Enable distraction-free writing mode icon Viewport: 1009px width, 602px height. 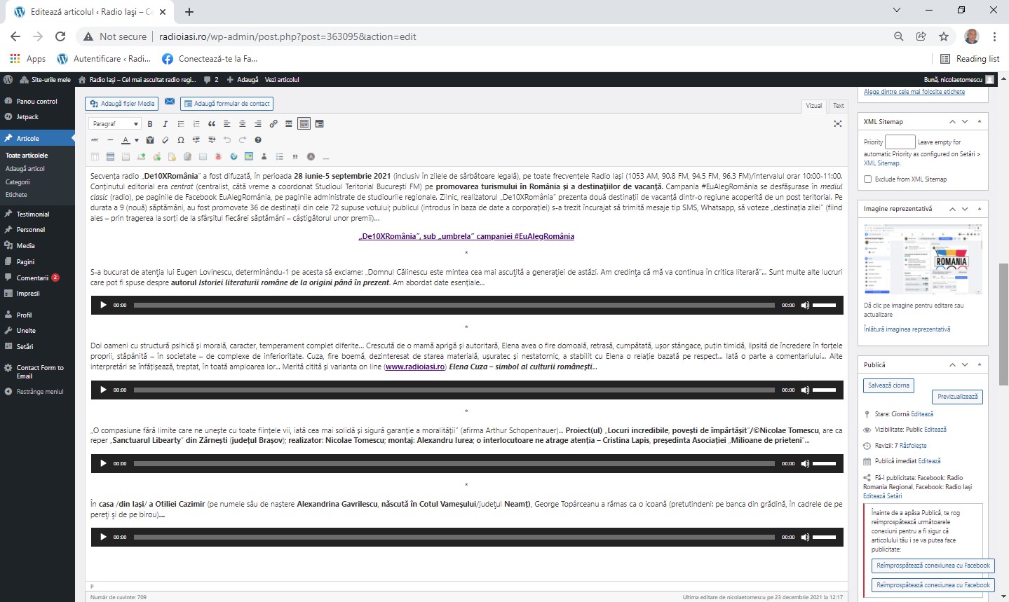[837, 124]
